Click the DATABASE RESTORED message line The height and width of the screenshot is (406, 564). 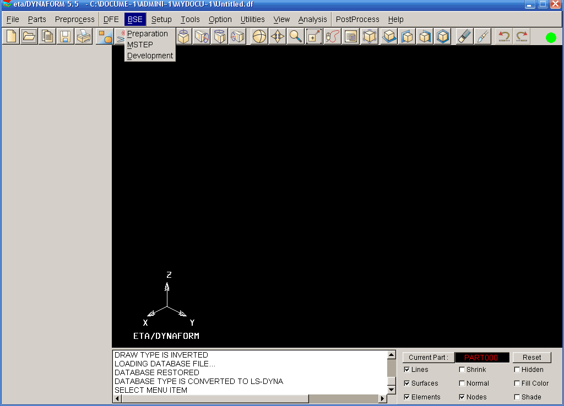[157, 372]
